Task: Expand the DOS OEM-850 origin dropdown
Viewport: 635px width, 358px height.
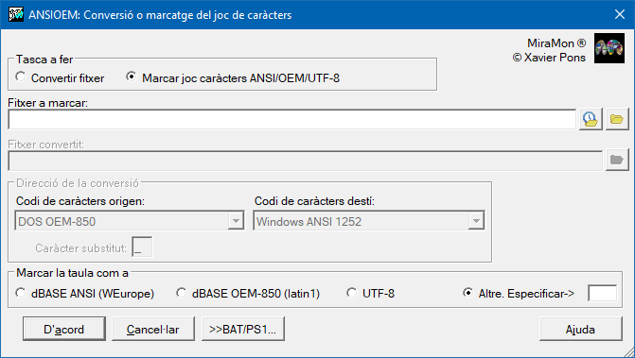Action: 236,221
